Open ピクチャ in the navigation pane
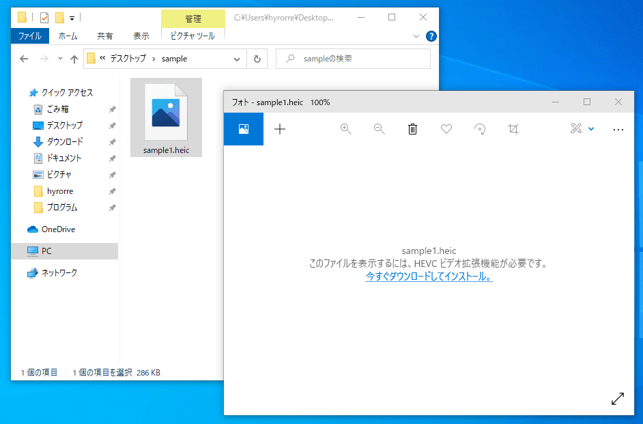 click(59, 174)
